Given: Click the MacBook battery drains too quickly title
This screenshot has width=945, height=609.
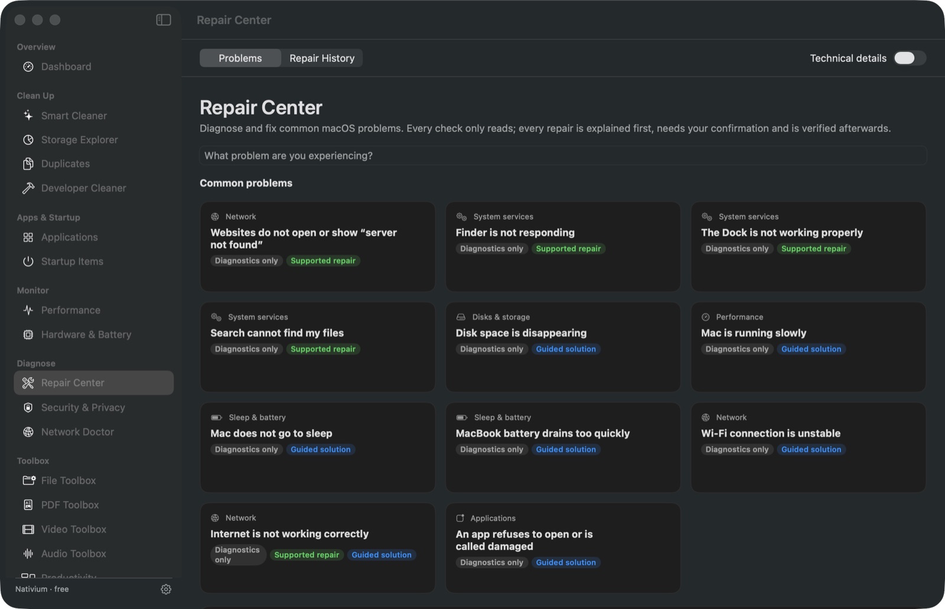Looking at the screenshot, I should [x=542, y=433].
